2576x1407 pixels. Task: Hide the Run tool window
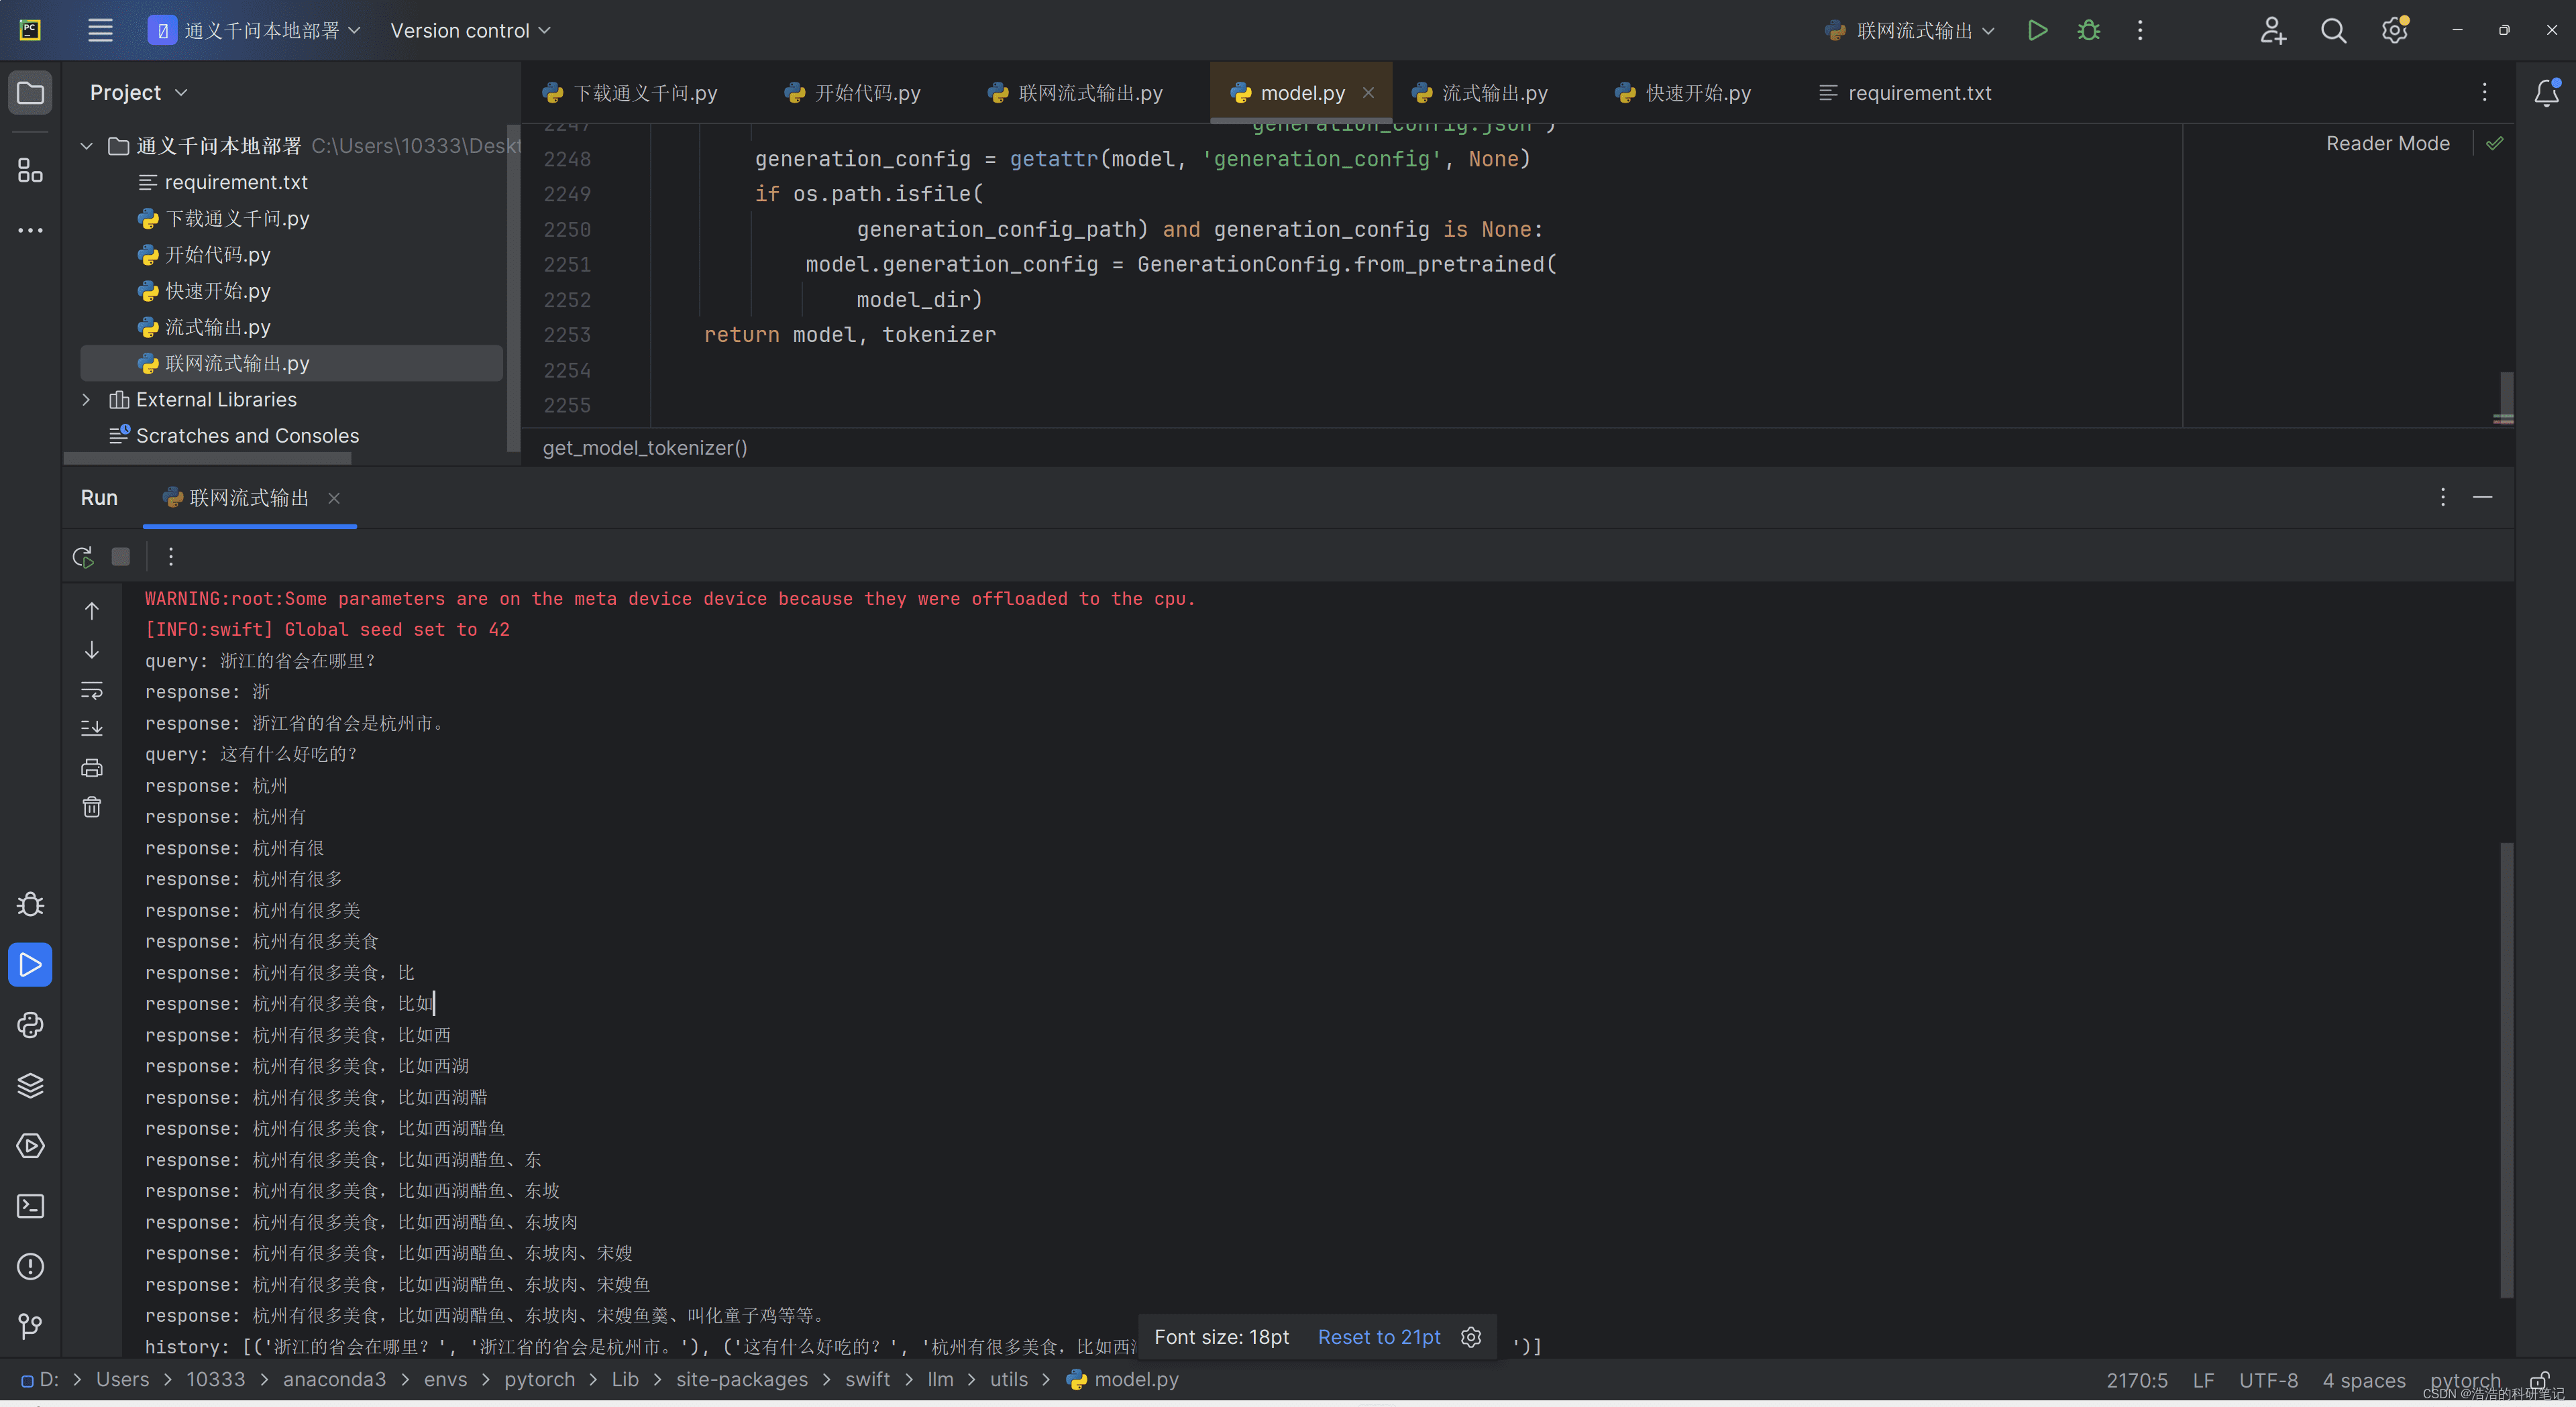coord(2482,497)
